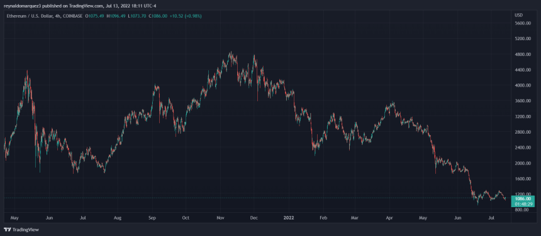Click the price change +10.52 (+0.98%)
This screenshot has width=541, height=236.
[x=186, y=16]
